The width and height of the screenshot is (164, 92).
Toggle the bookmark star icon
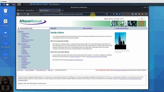pos(119,14)
